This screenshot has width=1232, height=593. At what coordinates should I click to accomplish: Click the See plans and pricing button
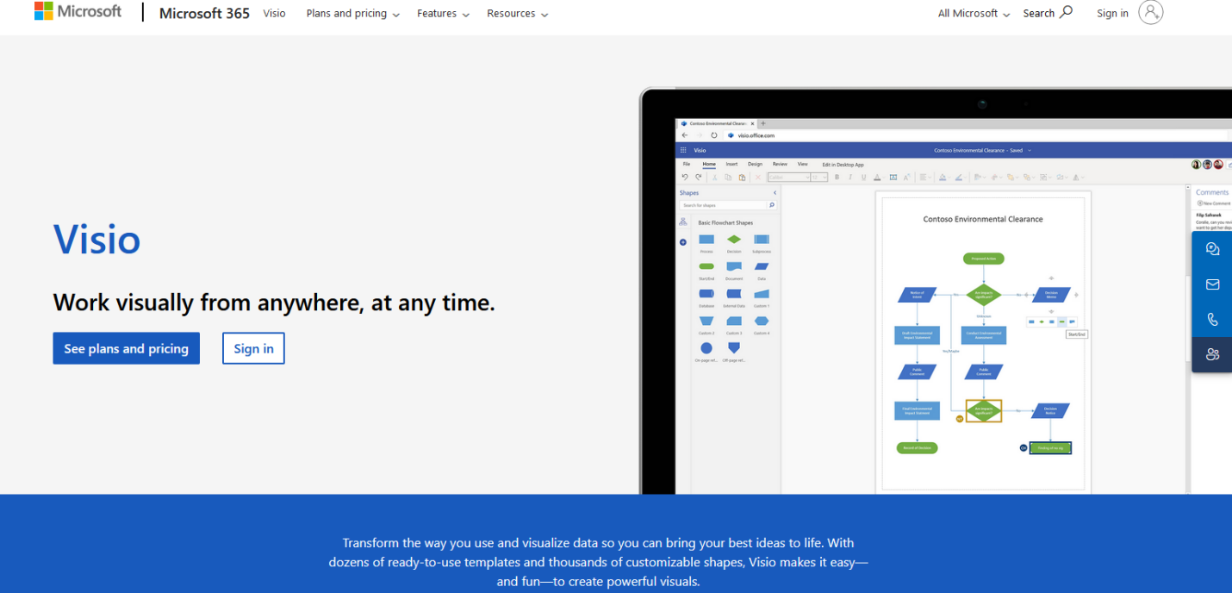click(x=126, y=348)
